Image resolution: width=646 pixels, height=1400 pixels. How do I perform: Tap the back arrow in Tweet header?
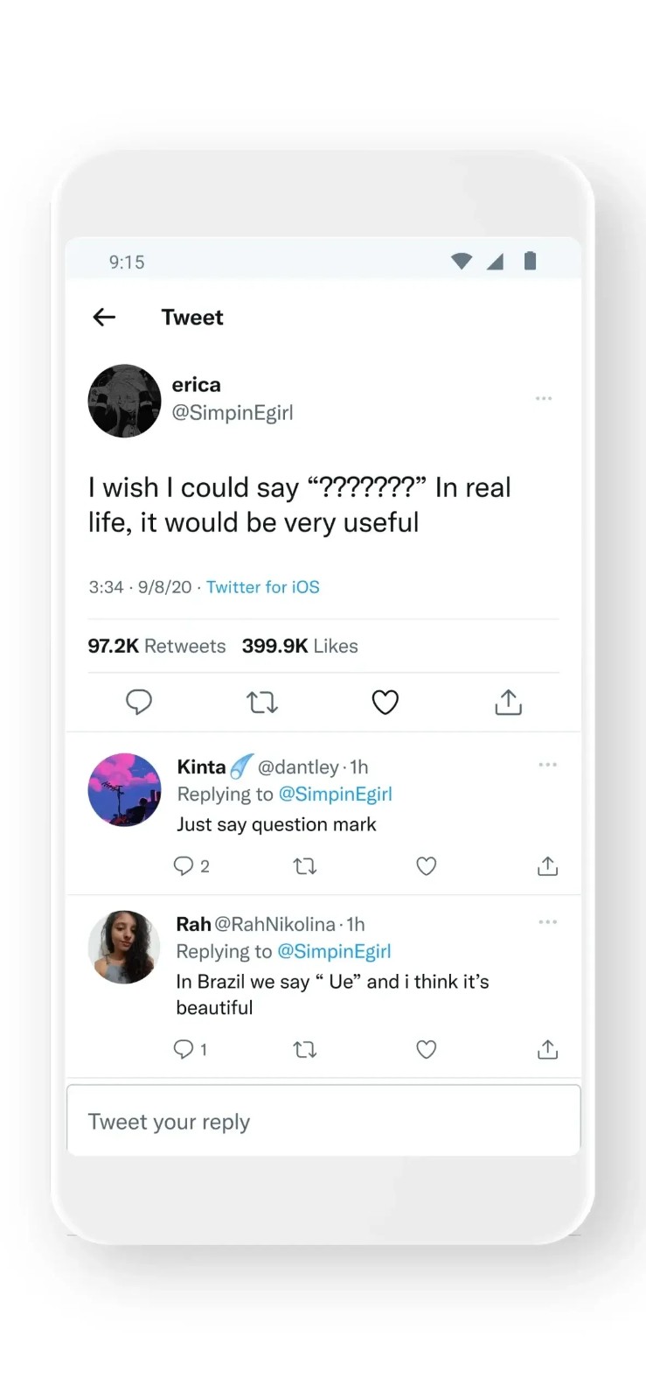pos(104,318)
